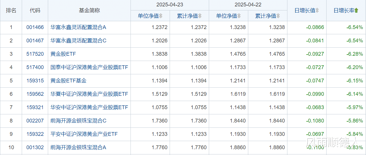Viewport: 366px width, 155px height.
Task: Select 日增长值 value -0.0747
Action: click(x=315, y=81)
